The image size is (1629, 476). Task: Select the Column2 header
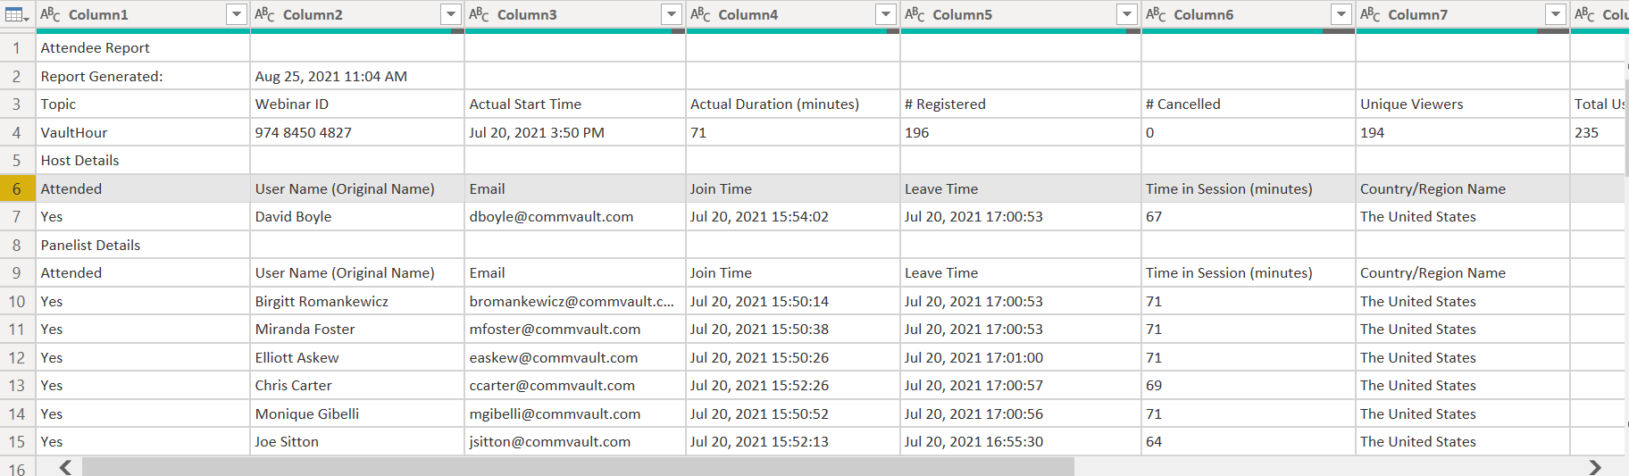click(357, 15)
